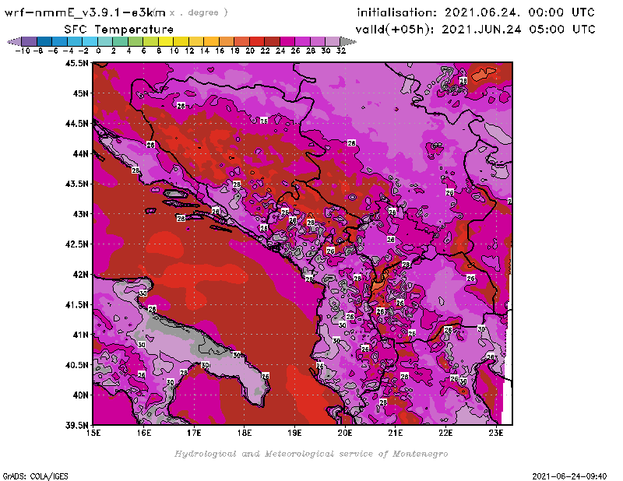Click the '2021-06-24-09:40' timestamp
This screenshot has width=623, height=481.
click(x=569, y=476)
